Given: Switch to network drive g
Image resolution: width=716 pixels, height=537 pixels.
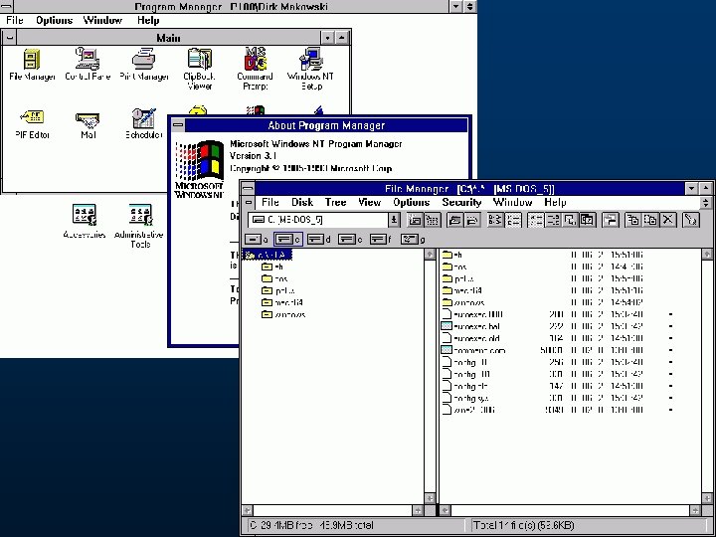Looking at the screenshot, I should coord(412,239).
